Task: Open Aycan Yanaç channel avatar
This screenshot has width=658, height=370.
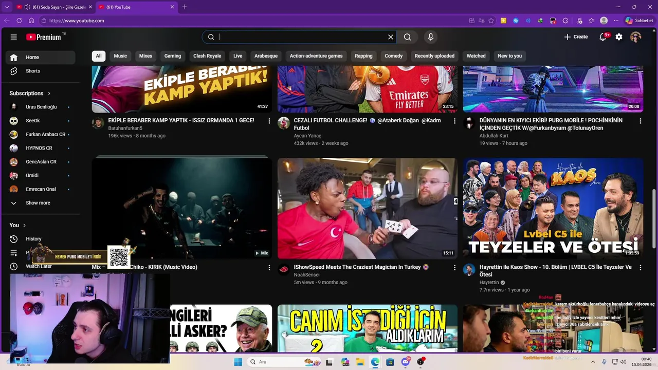Action: pyautogui.click(x=283, y=123)
